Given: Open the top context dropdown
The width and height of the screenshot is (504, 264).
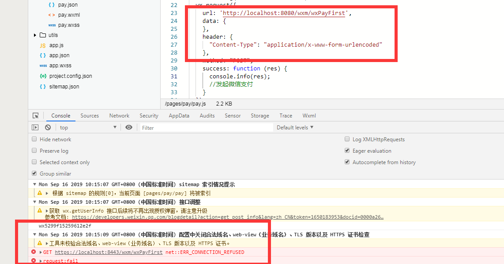Looking at the screenshot, I should click(x=88, y=128).
